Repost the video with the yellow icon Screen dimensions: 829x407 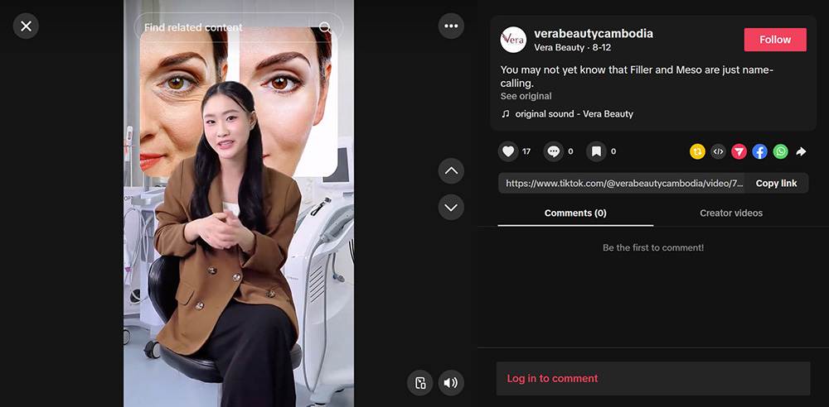click(x=697, y=151)
